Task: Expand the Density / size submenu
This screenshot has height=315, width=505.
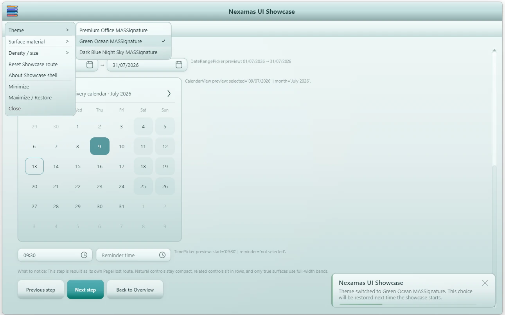Action: coord(40,53)
